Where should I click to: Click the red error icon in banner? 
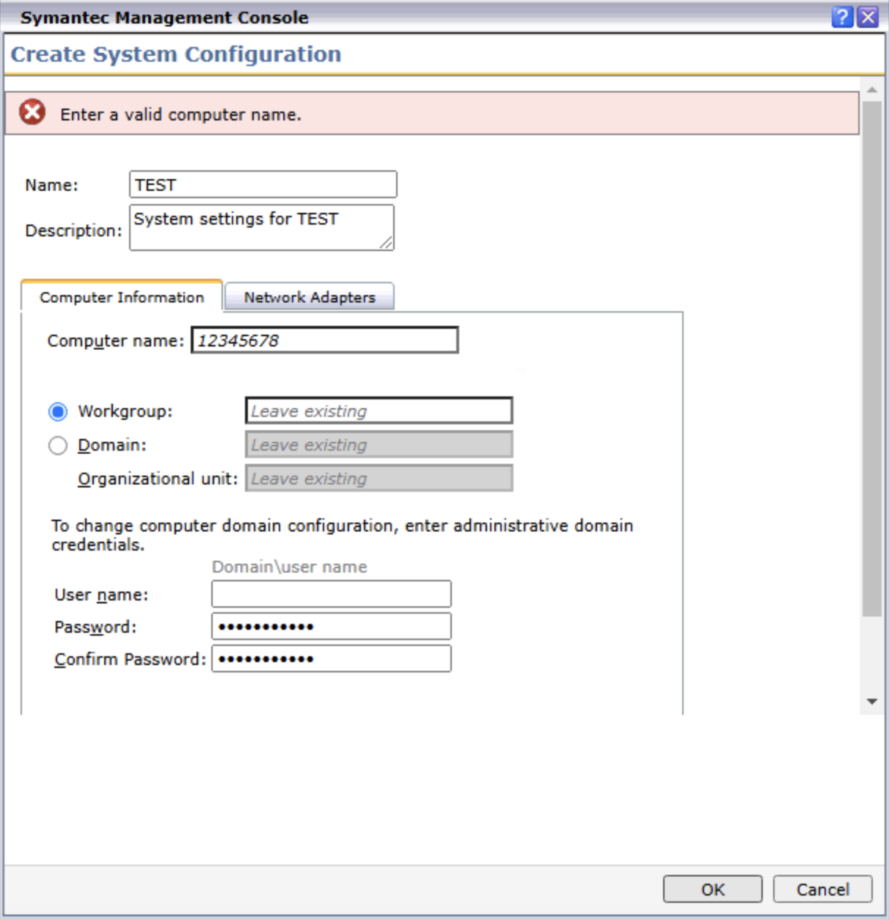(x=32, y=112)
